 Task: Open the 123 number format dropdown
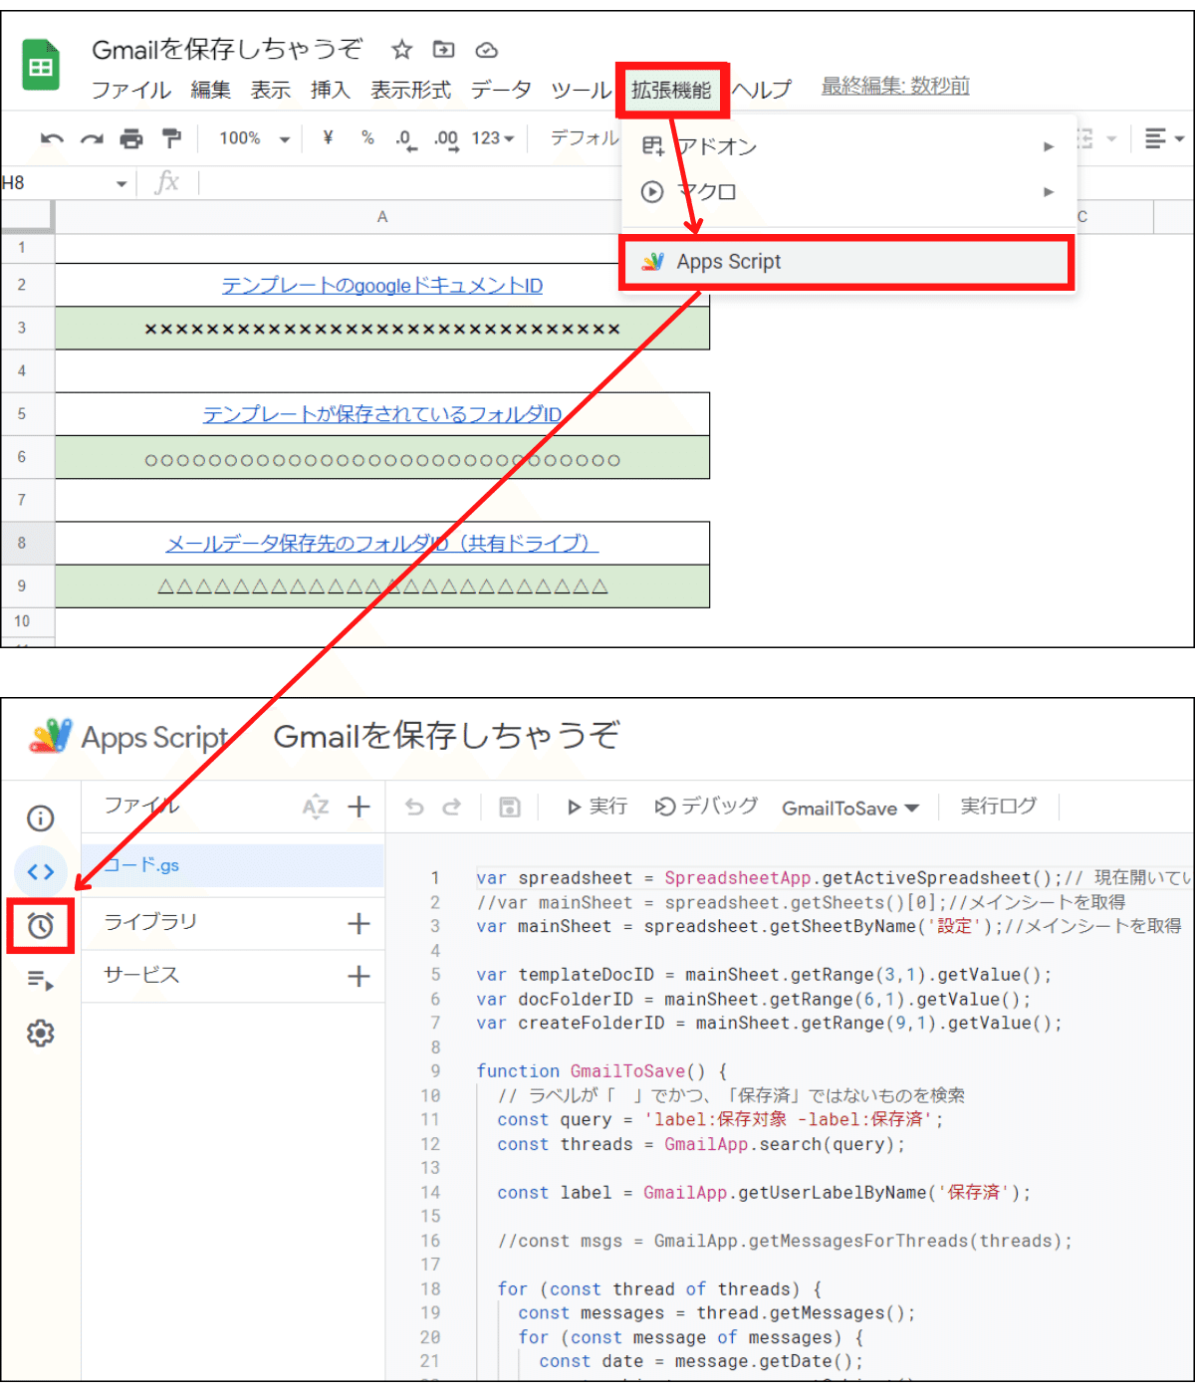pos(493,138)
